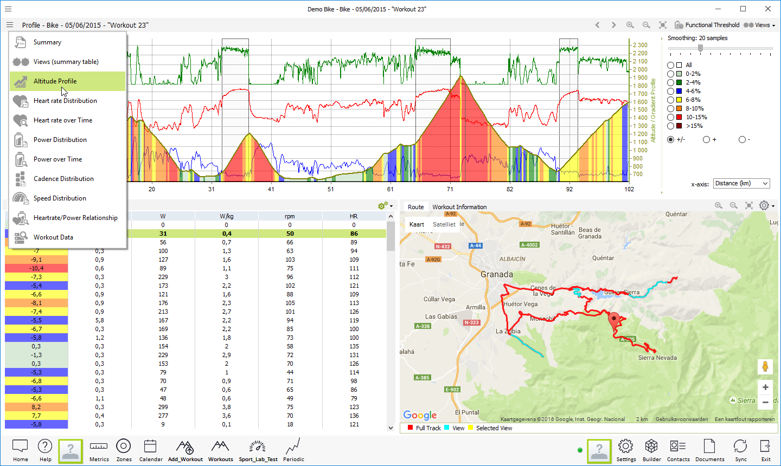Switch map to Satelliet view

pyautogui.click(x=444, y=224)
